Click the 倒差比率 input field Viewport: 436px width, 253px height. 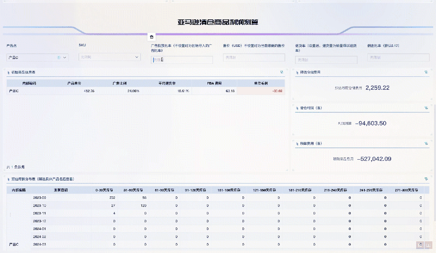(398, 57)
